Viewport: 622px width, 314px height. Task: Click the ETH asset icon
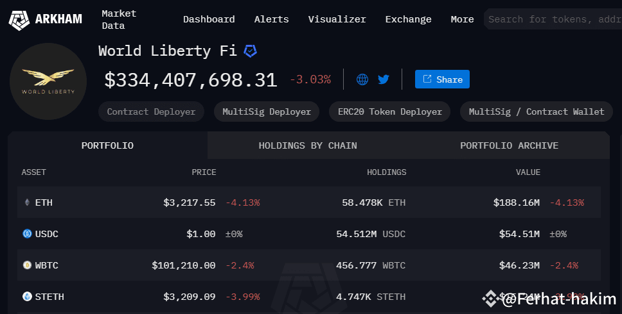27,202
